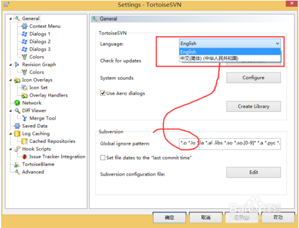This screenshot has height=228, width=299.
Task: Click the Merge Tool icon
Action: 24,118
